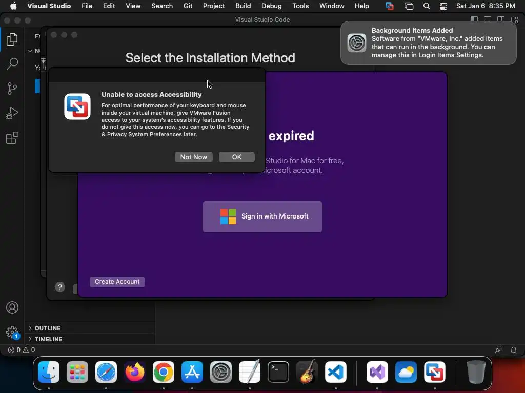The image size is (525, 393).
Task: Open the Edit menu
Action: (x=109, y=6)
